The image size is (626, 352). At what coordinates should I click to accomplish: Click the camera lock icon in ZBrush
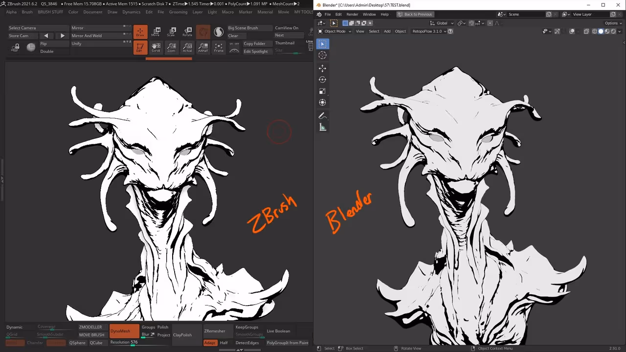click(x=16, y=47)
